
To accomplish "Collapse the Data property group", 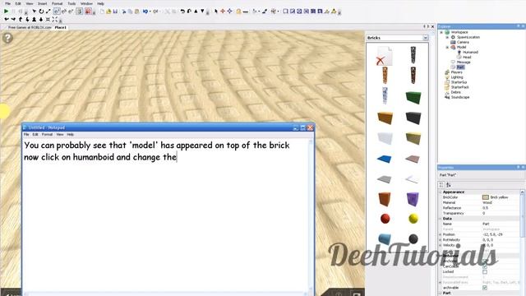I will (x=441, y=219).
